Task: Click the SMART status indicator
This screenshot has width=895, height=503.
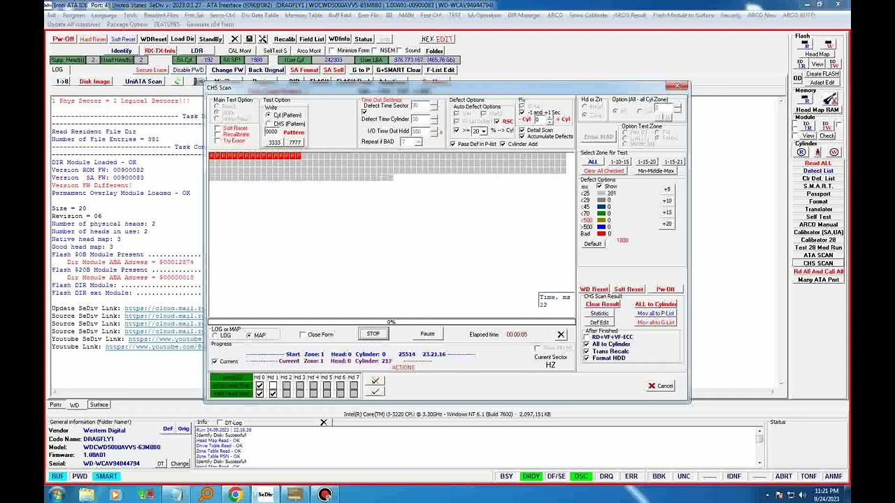Action: tap(106, 476)
